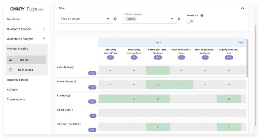Click the Aidan Noble member name
The image size is (261, 138).
[64, 67]
